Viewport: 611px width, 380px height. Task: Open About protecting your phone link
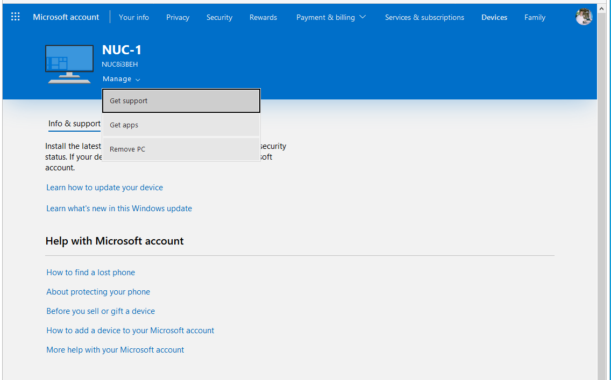pyautogui.click(x=98, y=292)
